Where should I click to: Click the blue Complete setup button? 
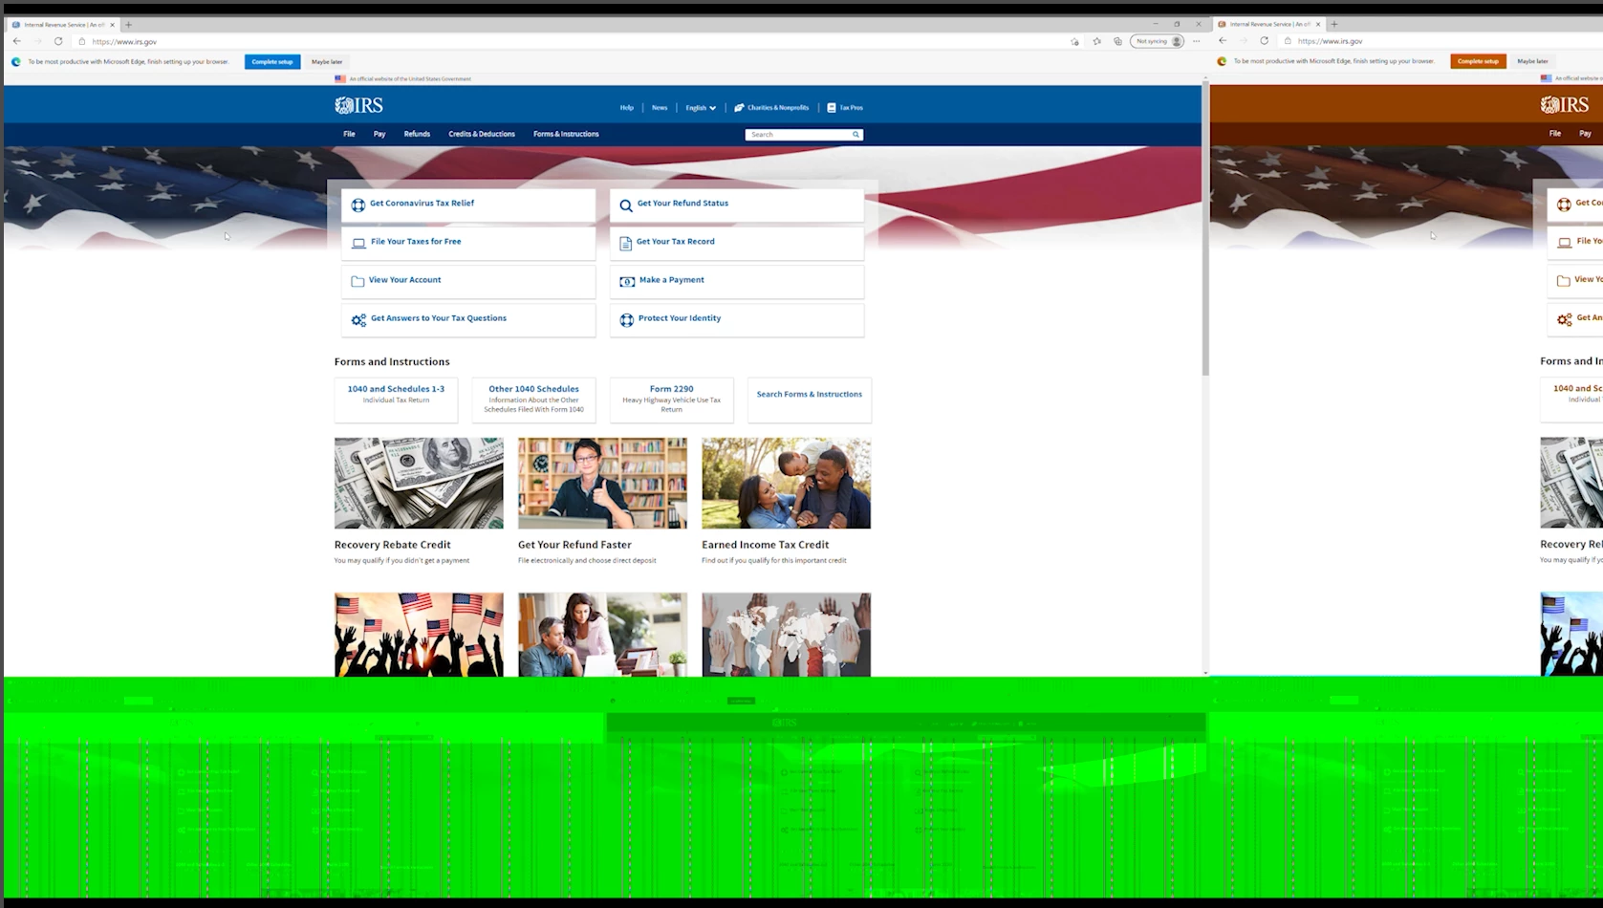point(272,61)
